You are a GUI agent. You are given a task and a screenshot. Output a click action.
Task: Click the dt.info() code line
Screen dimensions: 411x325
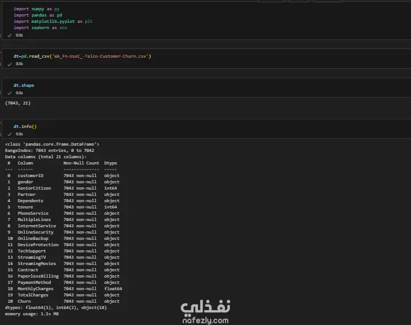click(25, 126)
